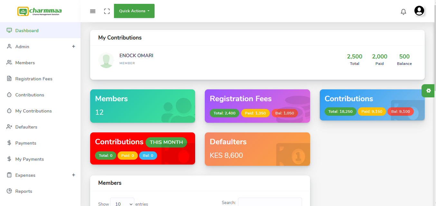436x206 pixels.
Task: Click the Registration Fees document icon
Action: [9, 79]
